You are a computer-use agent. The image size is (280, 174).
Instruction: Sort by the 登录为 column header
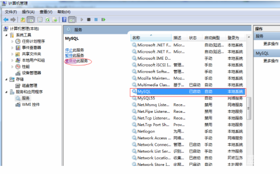[x=235, y=38]
